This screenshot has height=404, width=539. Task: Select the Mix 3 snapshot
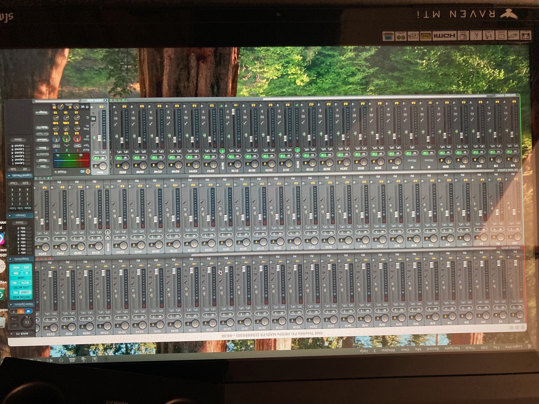(22, 246)
